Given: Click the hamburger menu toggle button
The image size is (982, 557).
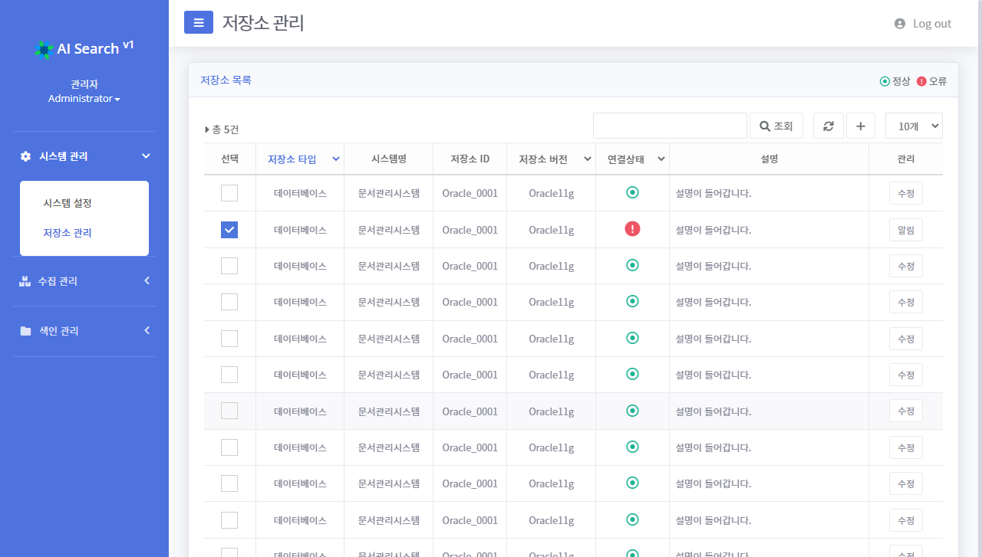Looking at the screenshot, I should point(198,23).
